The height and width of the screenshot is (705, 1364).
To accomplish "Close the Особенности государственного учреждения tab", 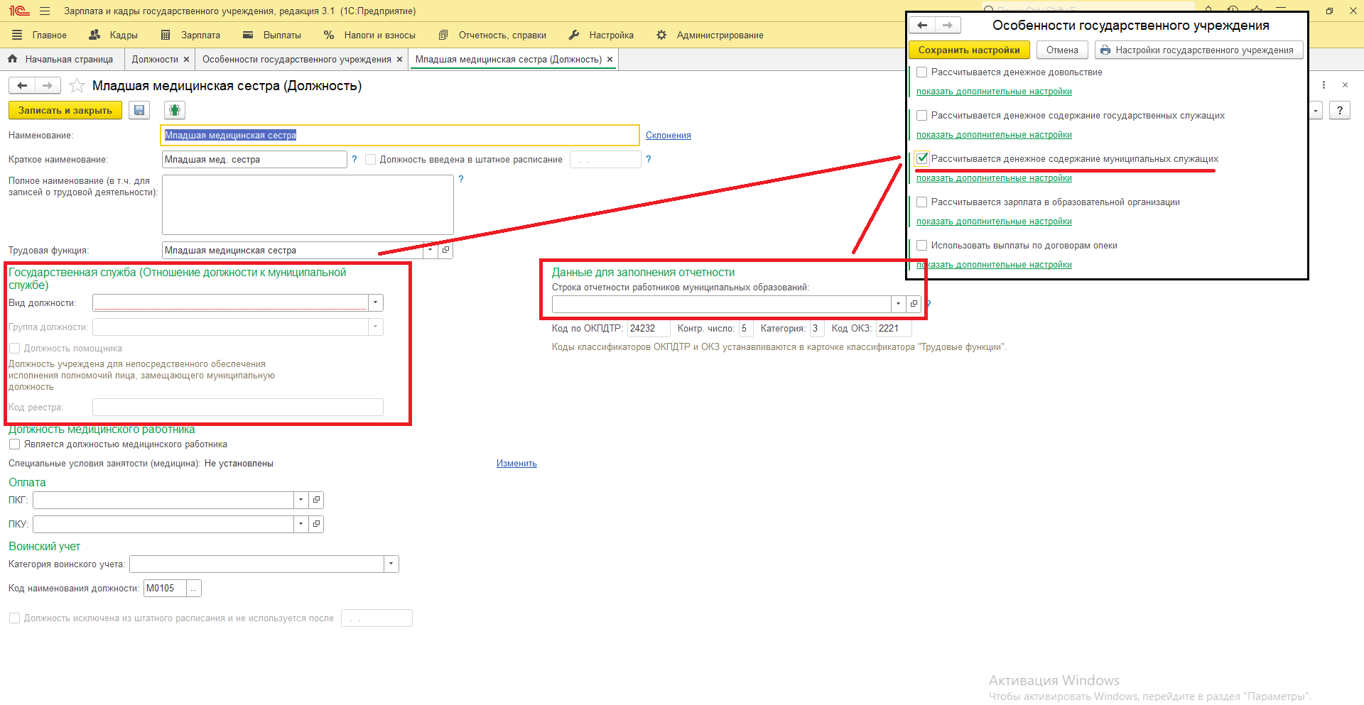I will point(399,60).
